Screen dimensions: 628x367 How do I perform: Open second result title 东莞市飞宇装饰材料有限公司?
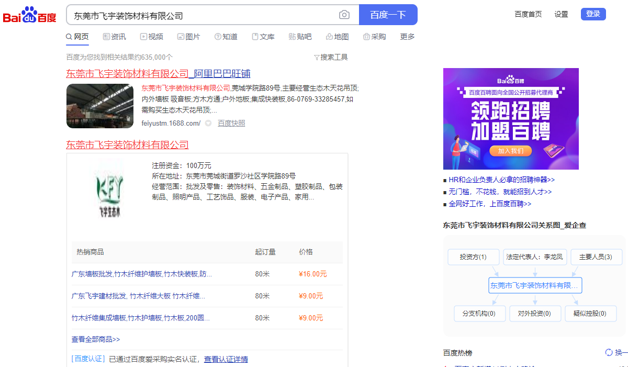pos(127,145)
